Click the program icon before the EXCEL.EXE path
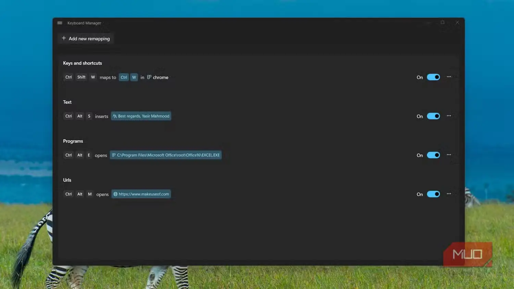 [x=114, y=155]
